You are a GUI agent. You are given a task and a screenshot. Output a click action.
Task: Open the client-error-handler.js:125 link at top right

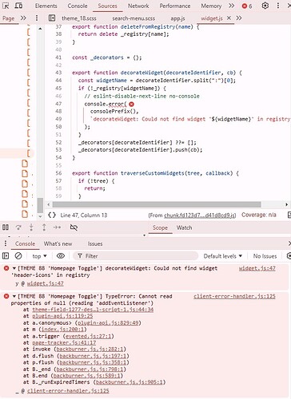(x=234, y=296)
